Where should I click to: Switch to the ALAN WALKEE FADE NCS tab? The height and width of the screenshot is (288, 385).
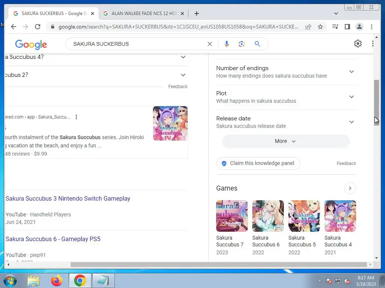pyautogui.click(x=144, y=13)
